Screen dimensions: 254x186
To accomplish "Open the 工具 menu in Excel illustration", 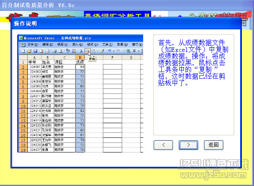I will tap(107, 44).
